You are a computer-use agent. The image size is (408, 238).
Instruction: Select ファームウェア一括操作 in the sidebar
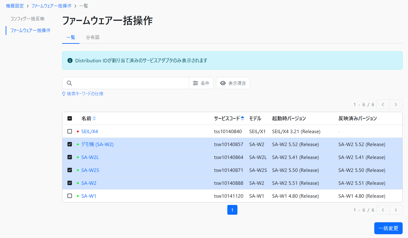[30, 31]
